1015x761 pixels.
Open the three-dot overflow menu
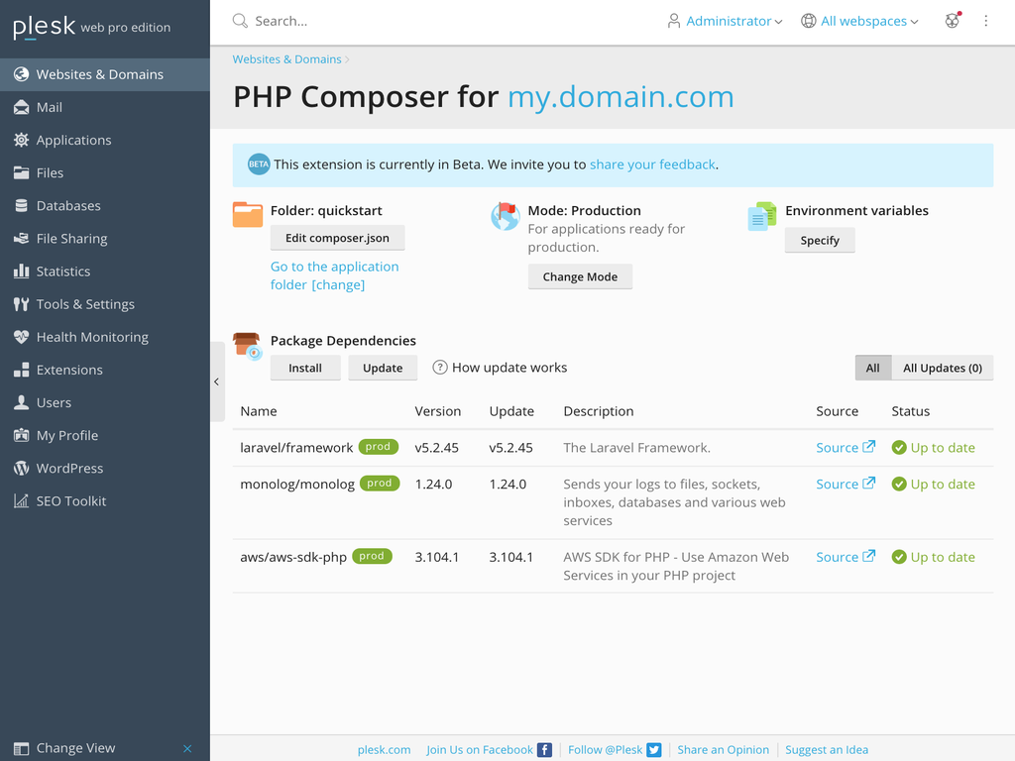tap(986, 20)
